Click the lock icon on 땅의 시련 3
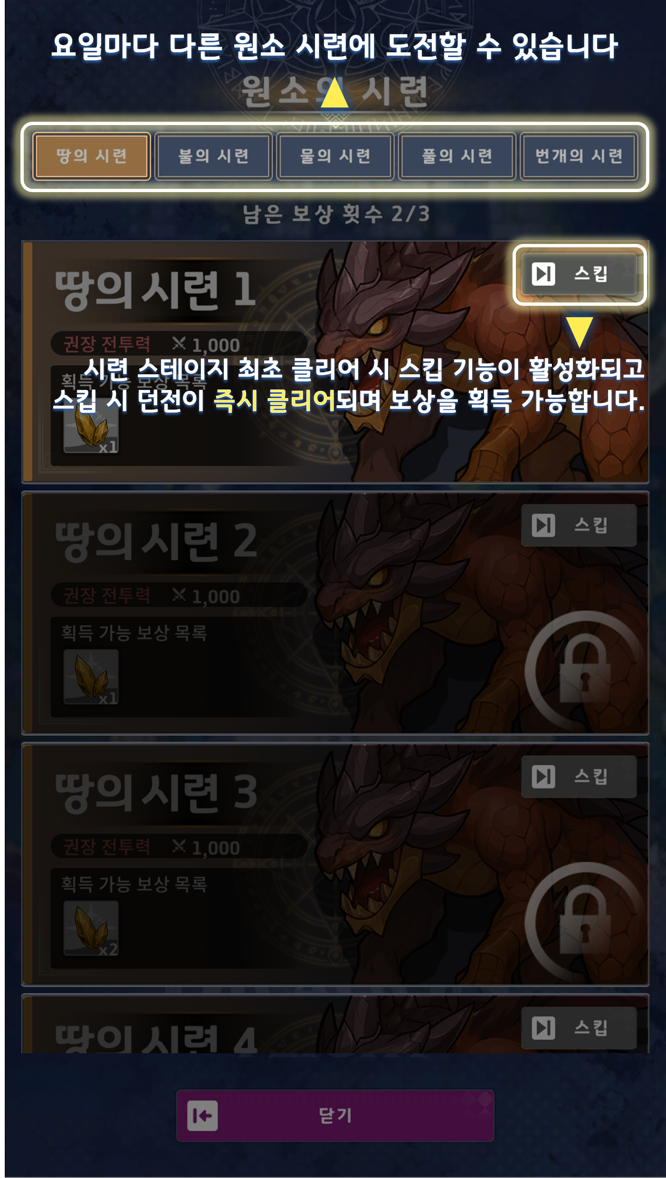The image size is (666, 1178). click(x=585, y=922)
